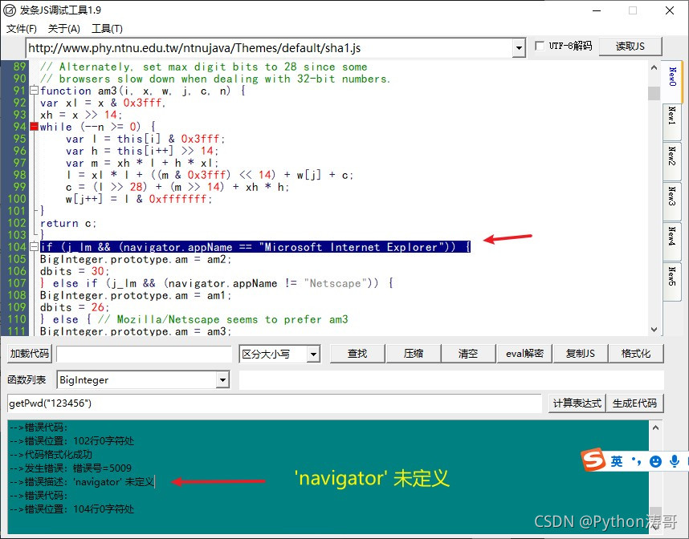689x539 pixels.
Task: Click the 加载代码 button
Action: pos(30,354)
